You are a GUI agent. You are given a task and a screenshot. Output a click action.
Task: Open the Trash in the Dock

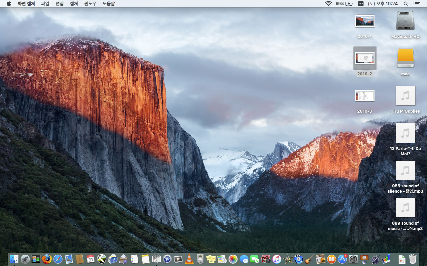[413, 259]
